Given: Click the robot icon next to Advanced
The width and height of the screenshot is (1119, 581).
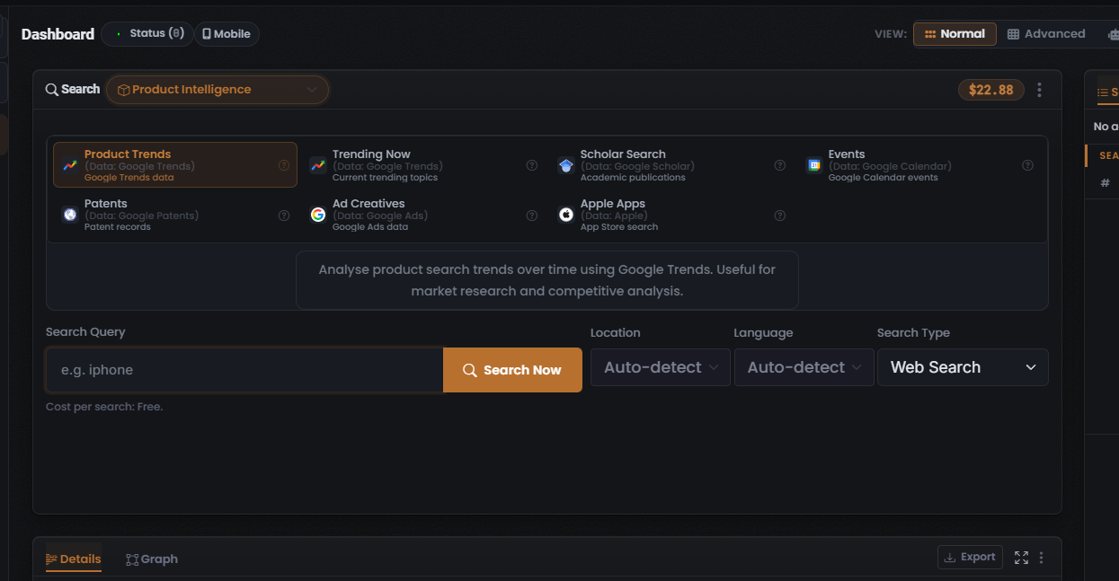Looking at the screenshot, I should (x=1113, y=34).
